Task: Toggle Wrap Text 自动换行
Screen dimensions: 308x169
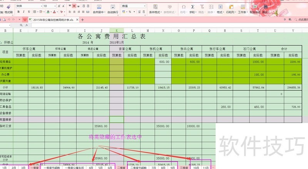Action: (113, 9)
